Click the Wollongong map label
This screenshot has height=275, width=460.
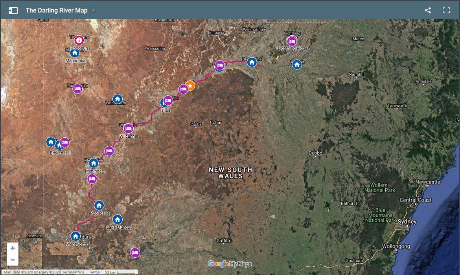[x=396, y=246]
